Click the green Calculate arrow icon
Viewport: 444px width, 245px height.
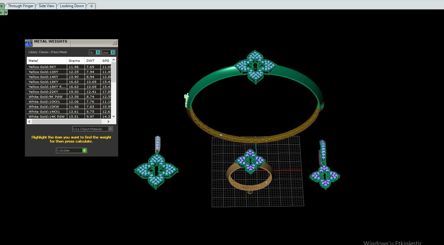(84, 150)
